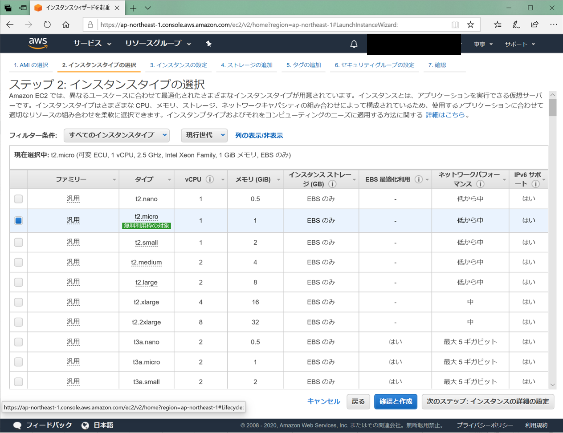This screenshot has height=433, width=563.
Task: Open the 詳細はこちら link
Action: pos(445,115)
